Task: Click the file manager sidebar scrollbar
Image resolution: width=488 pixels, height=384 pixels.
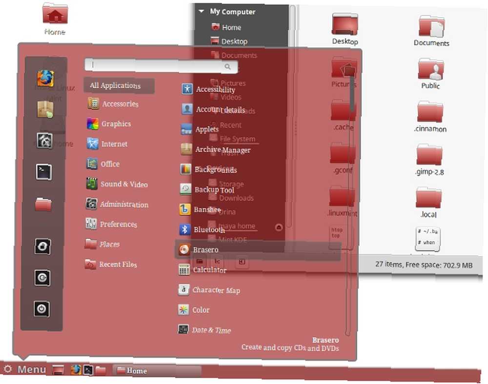Action: pos(292,117)
